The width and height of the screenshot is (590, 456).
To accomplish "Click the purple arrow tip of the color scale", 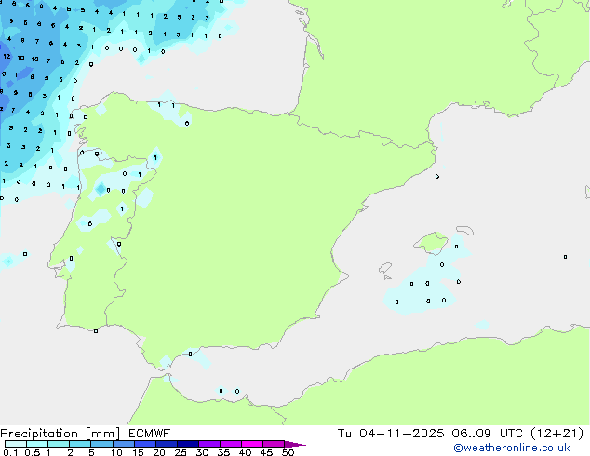I will (x=295, y=444).
